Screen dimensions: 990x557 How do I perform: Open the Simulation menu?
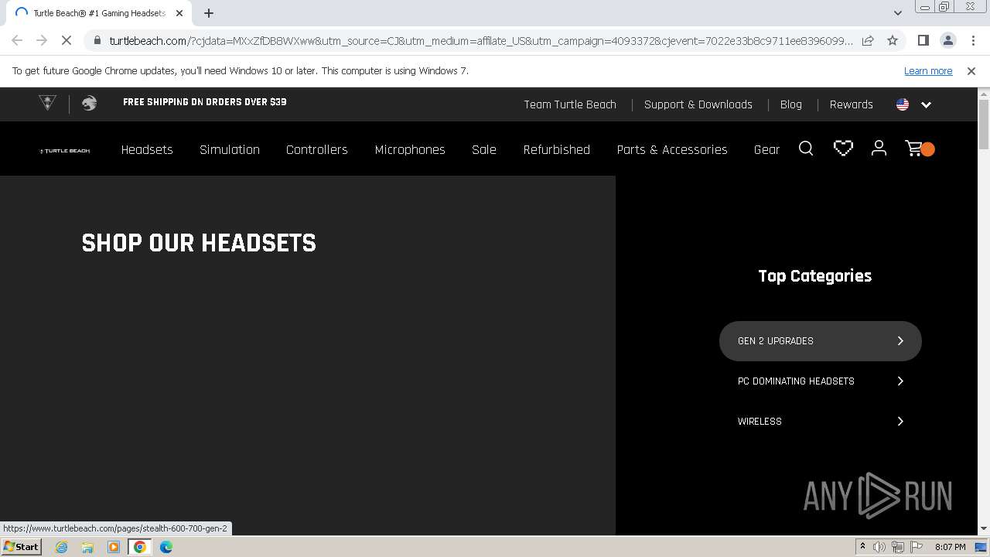pyautogui.click(x=230, y=149)
